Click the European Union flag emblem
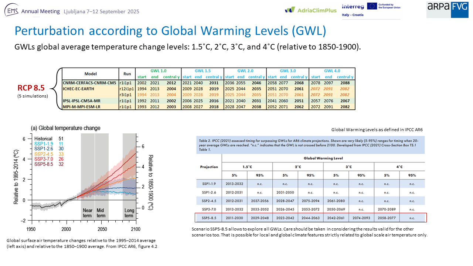473x266 pixels. (x=372, y=6)
